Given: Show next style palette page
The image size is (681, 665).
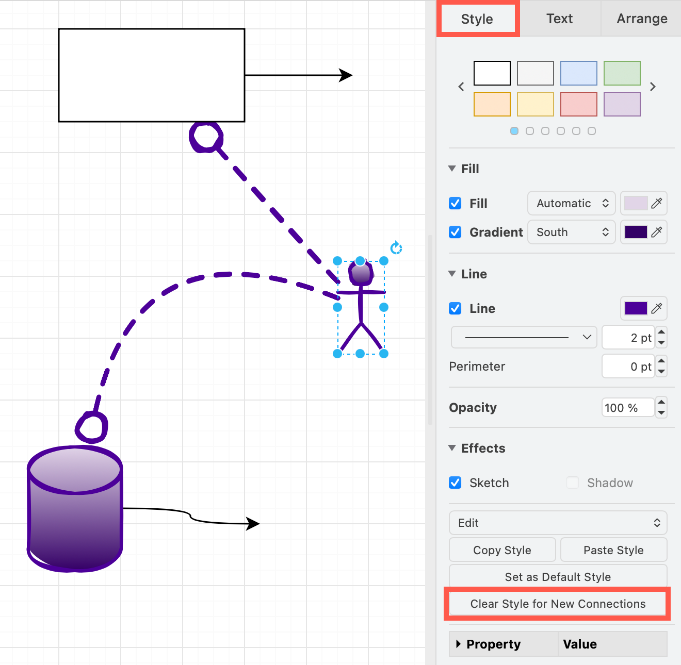Looking at the screenshot, I should coord(653,87).
